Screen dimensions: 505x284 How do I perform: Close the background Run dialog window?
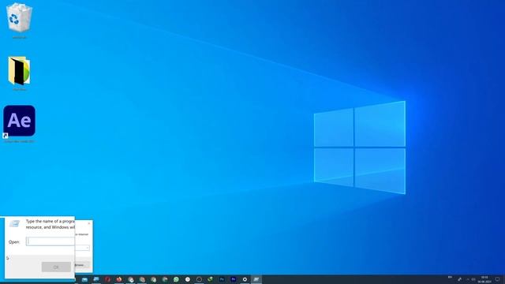(89, 223)
